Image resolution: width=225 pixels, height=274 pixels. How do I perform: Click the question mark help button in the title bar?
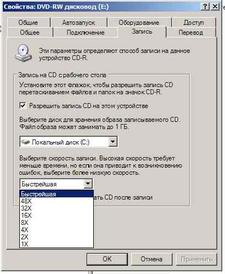205,7
